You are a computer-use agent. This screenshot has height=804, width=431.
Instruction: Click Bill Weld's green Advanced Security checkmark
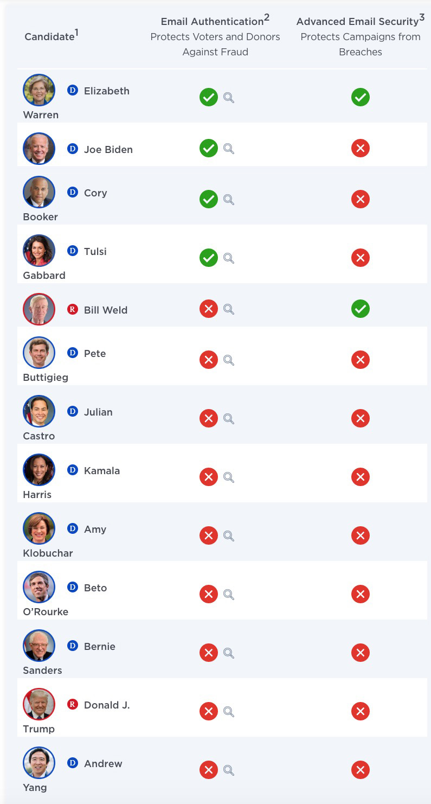[361, 309]
